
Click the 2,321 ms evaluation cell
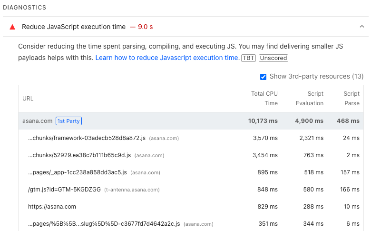[312, 138]
